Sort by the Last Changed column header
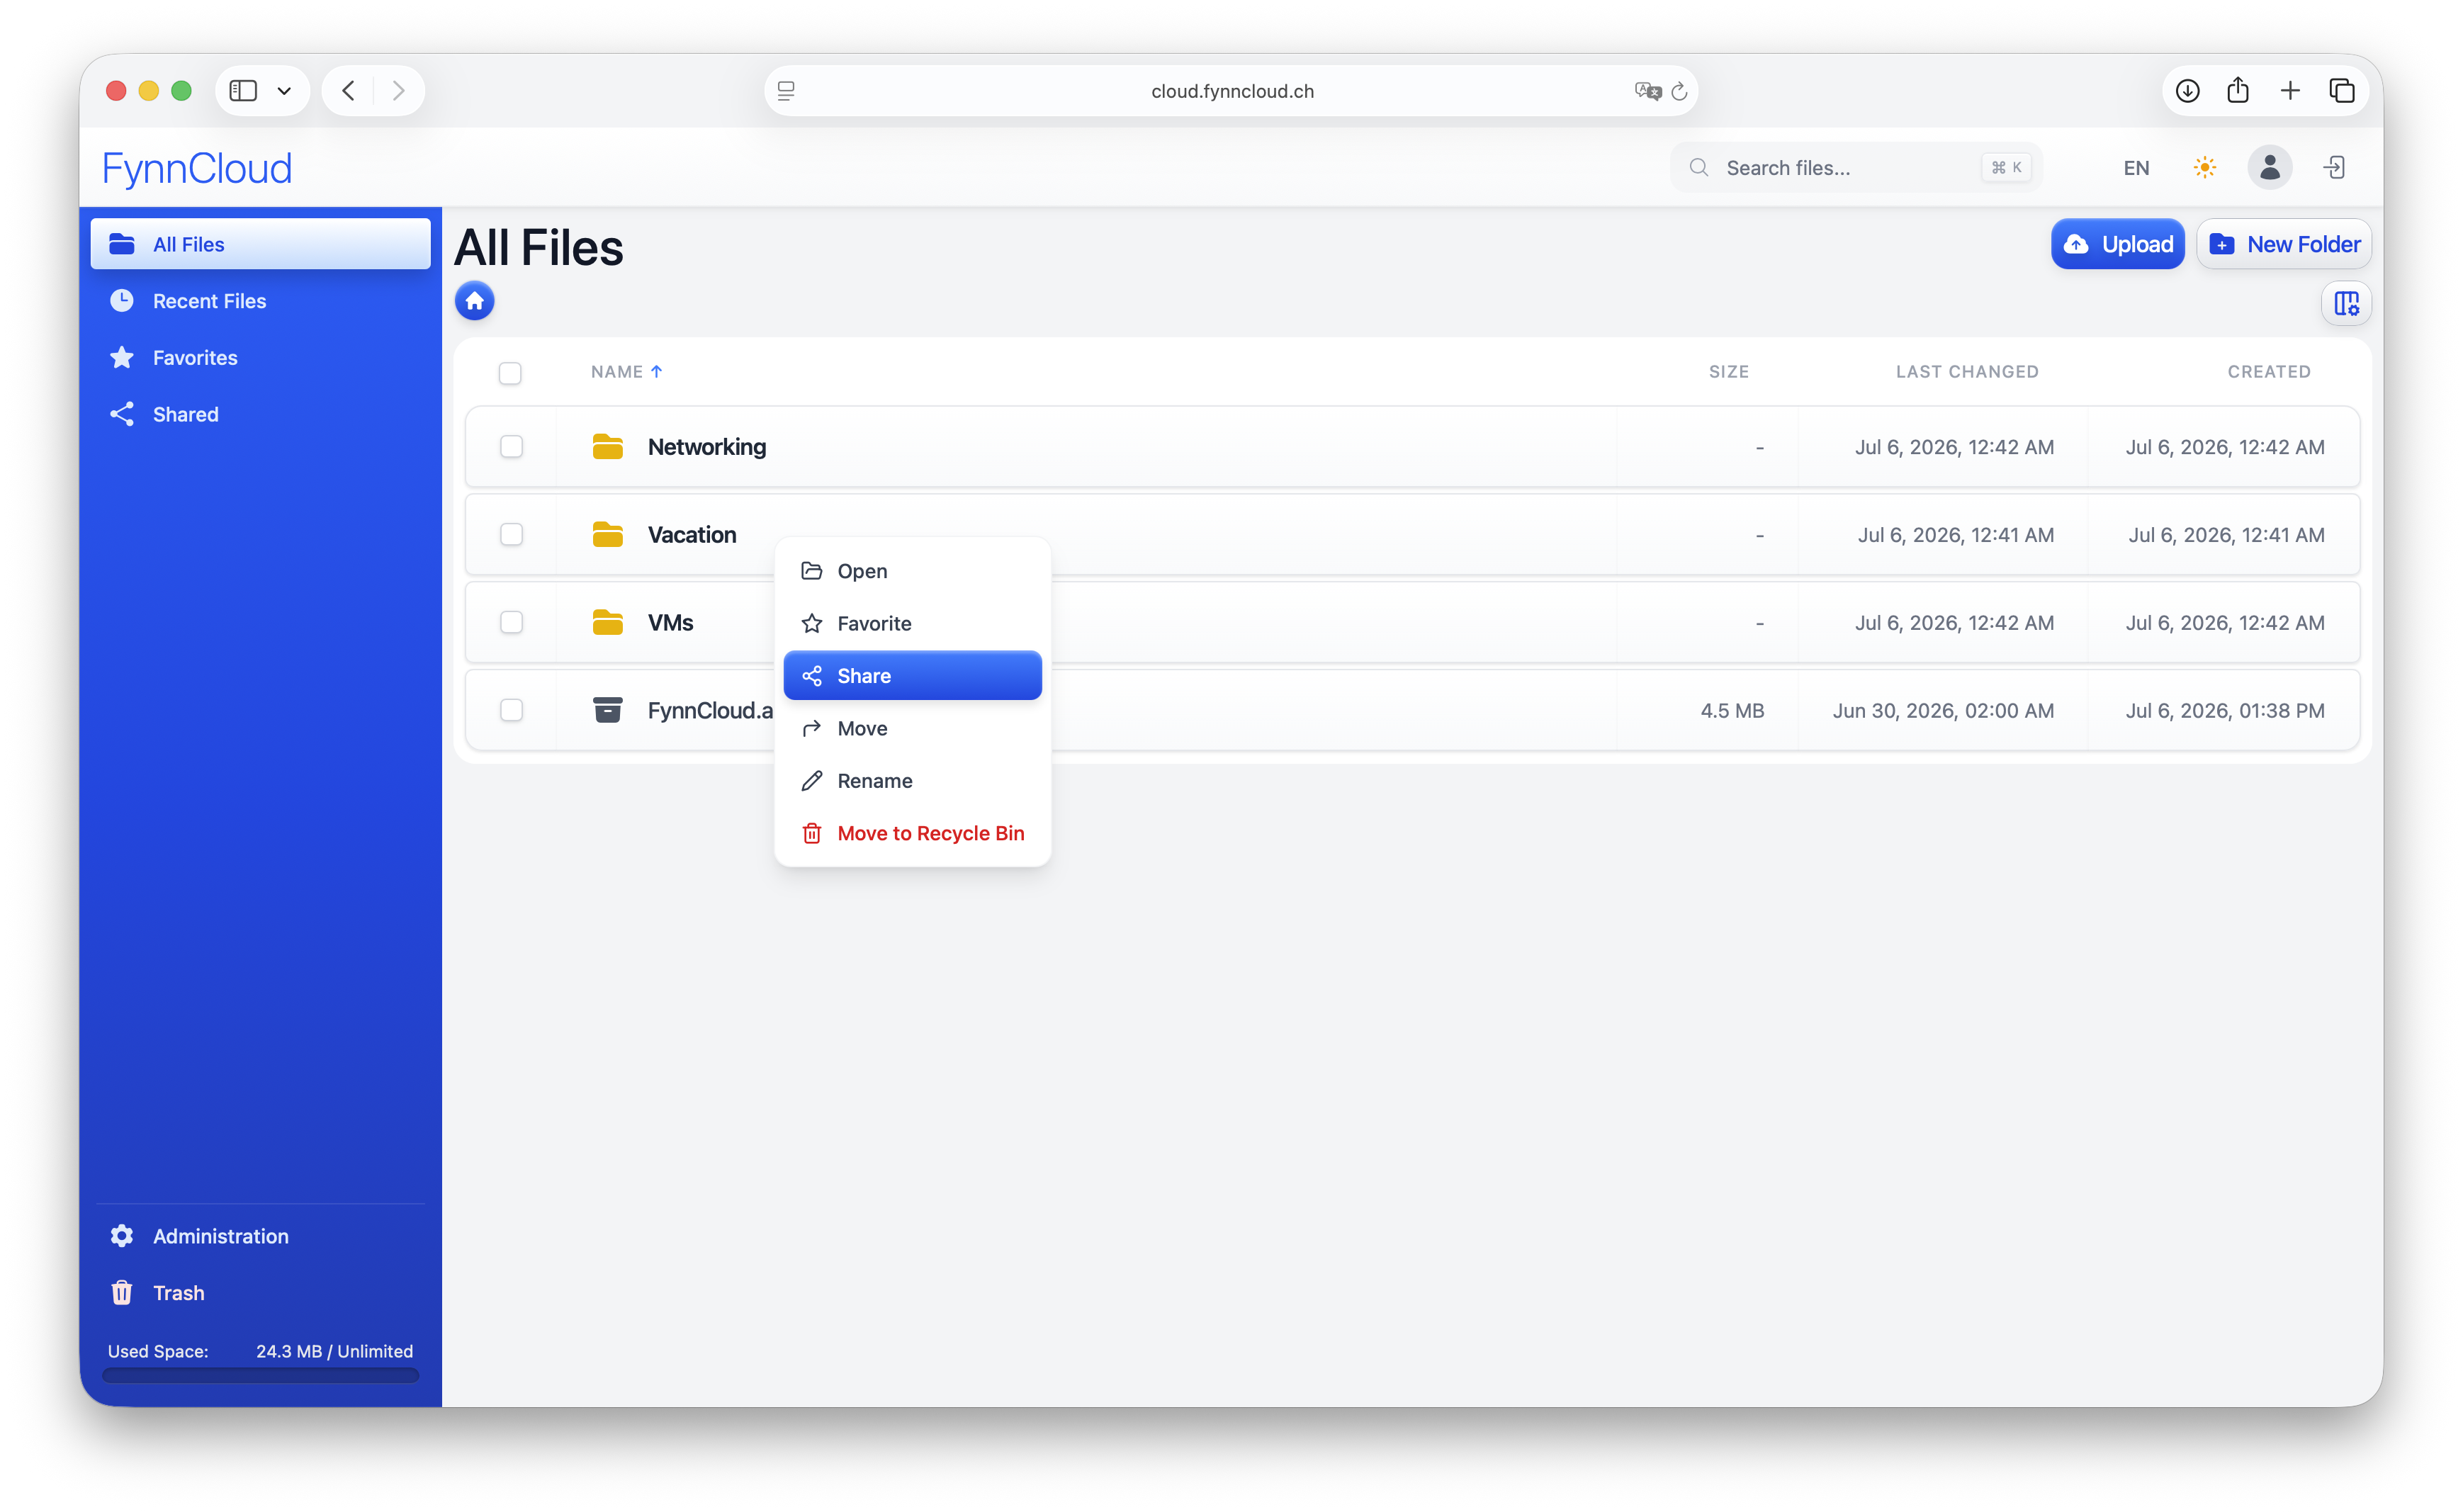The height and width of the screenshot is (1512, 2463). coord(1966,371)
